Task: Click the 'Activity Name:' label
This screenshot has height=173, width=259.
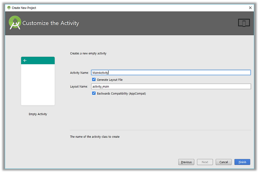Action: click(x=79, y=73)
